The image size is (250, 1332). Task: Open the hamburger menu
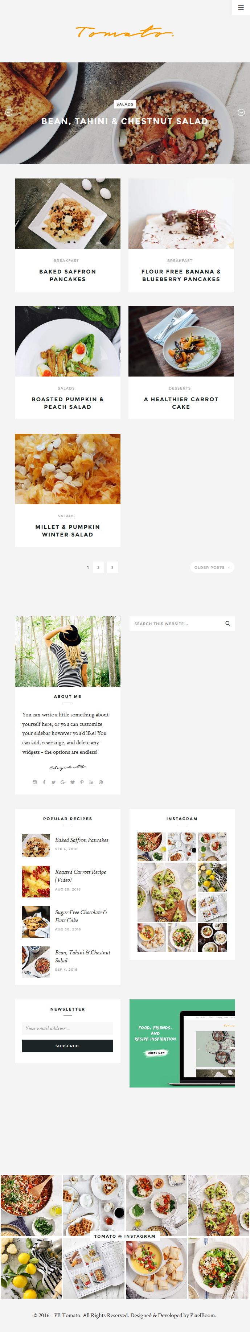point(241,8)
